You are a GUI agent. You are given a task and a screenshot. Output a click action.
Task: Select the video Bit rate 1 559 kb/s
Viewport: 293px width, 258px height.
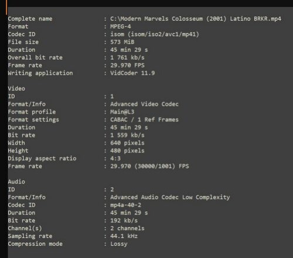pos(127,135)
